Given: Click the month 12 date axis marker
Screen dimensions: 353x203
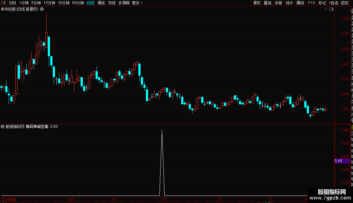Looking at the screenshot, I should pos(164,199).
